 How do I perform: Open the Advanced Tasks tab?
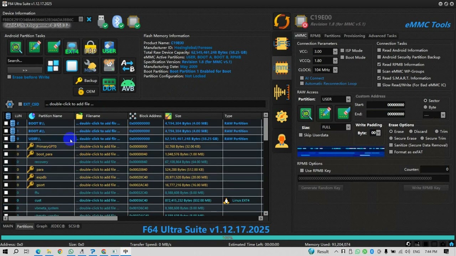coord(382,36)
